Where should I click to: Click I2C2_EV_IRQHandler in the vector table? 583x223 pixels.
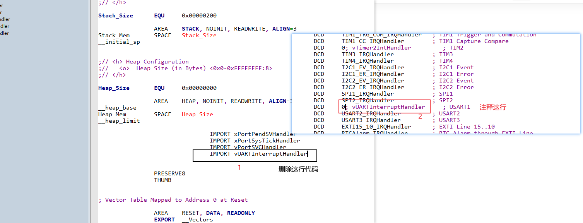point(373,81)
